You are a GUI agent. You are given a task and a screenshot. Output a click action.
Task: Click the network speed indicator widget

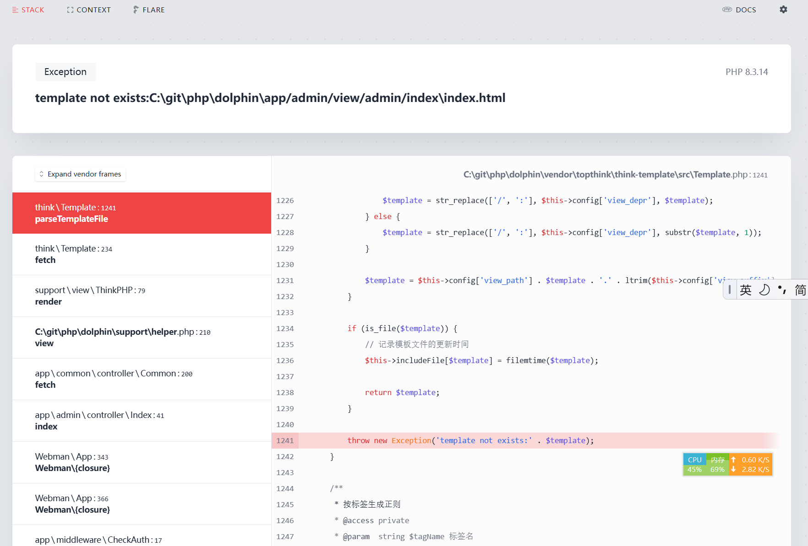pos(750,465)
